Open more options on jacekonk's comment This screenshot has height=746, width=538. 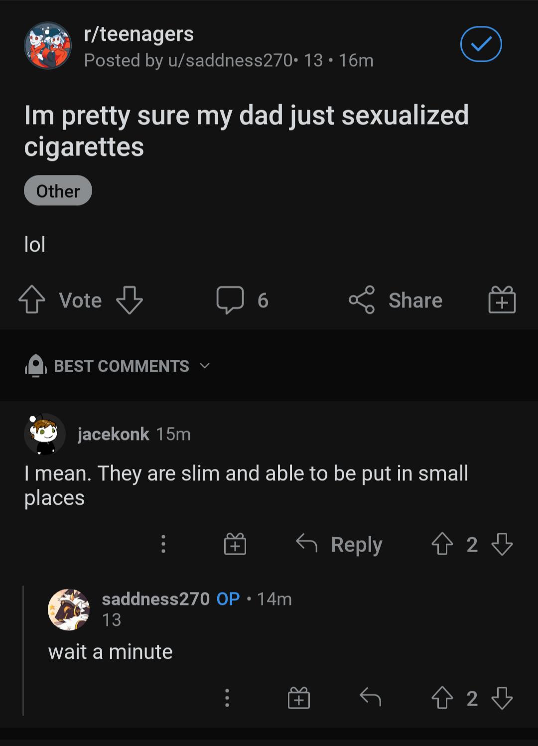[x=163, y=544]
